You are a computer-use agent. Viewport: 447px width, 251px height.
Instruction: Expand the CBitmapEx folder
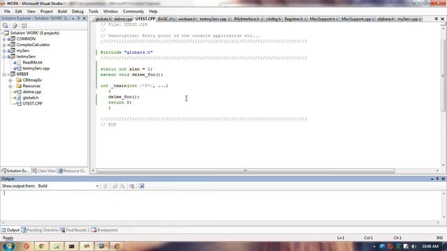[10, 80]
